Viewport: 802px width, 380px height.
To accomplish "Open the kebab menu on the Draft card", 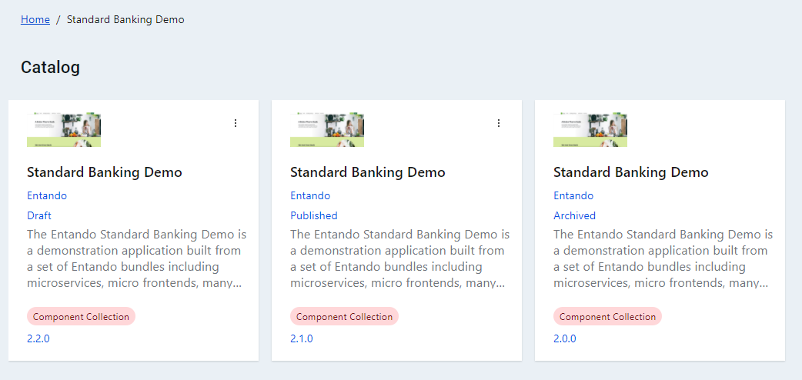I will tap(236, 123).
